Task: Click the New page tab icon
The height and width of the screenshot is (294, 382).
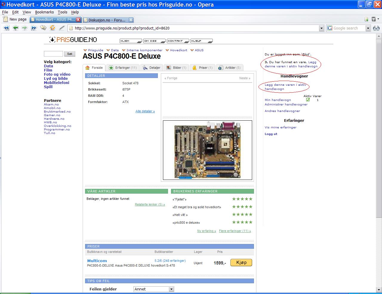Action: 5,19
